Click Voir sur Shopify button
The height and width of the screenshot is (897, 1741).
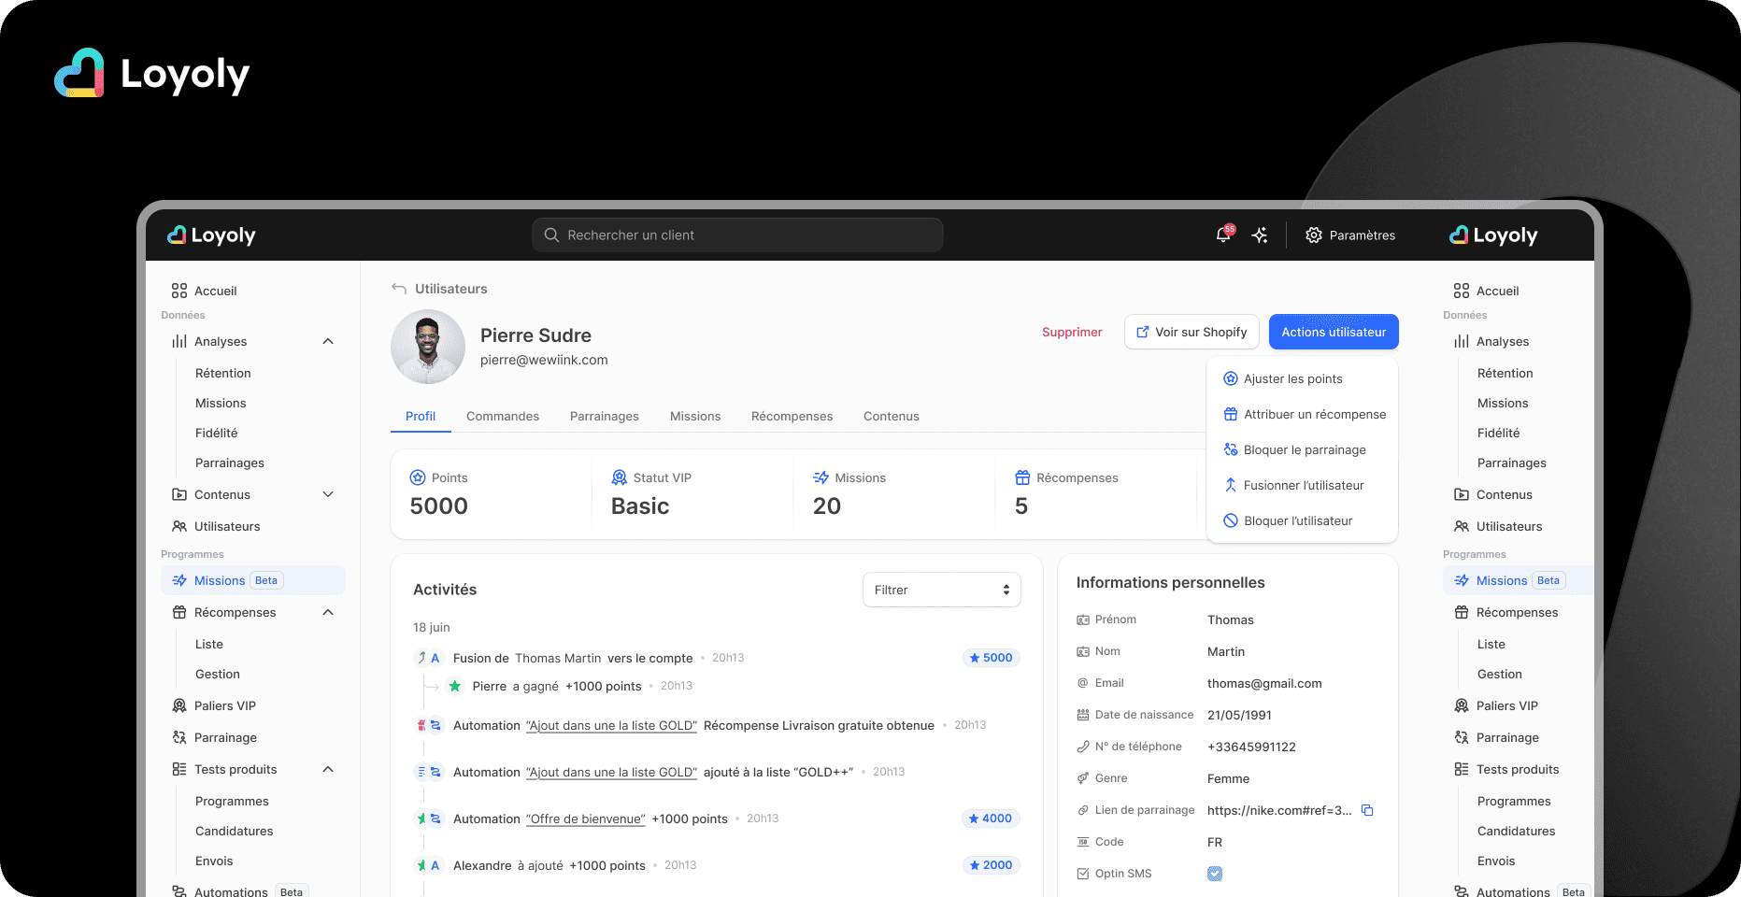click(x=1192, y=332)
